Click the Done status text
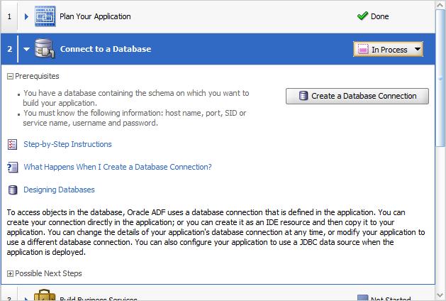Screen dimensions: 446x301 (380, 16)
